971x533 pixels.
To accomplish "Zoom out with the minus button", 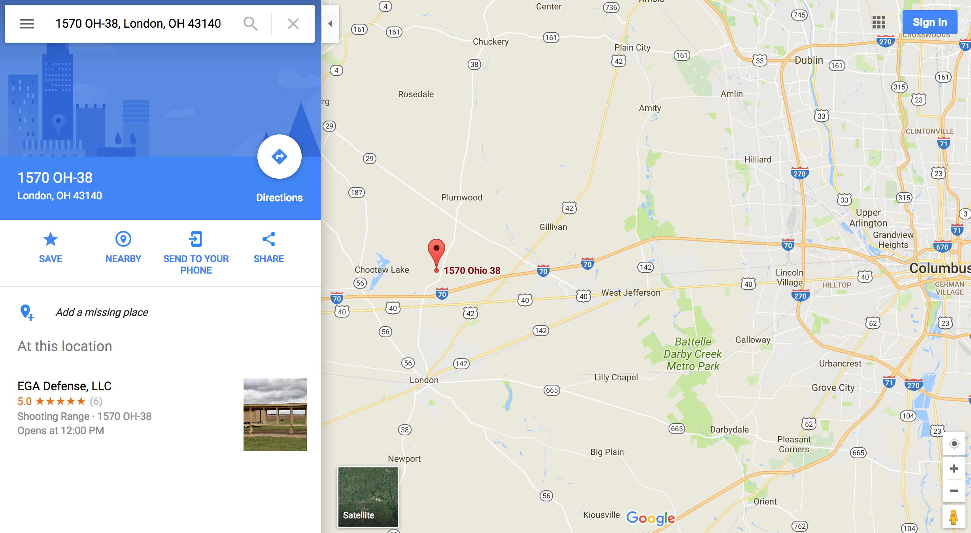I will (954, 491).
